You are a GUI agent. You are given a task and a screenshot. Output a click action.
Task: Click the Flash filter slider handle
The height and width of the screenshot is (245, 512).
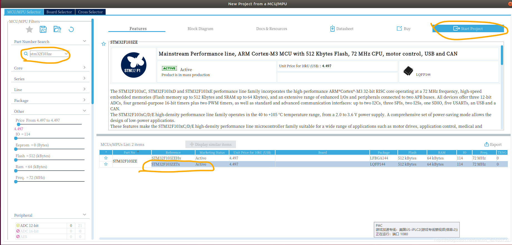click(16, 160)
